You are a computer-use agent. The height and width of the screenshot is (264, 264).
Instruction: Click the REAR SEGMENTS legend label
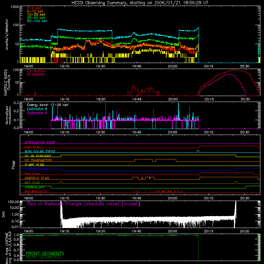pyautogui.click(x=44, y=257)
